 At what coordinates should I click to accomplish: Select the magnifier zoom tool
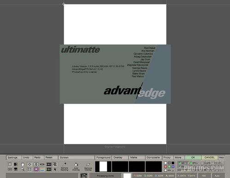point(23,169)
